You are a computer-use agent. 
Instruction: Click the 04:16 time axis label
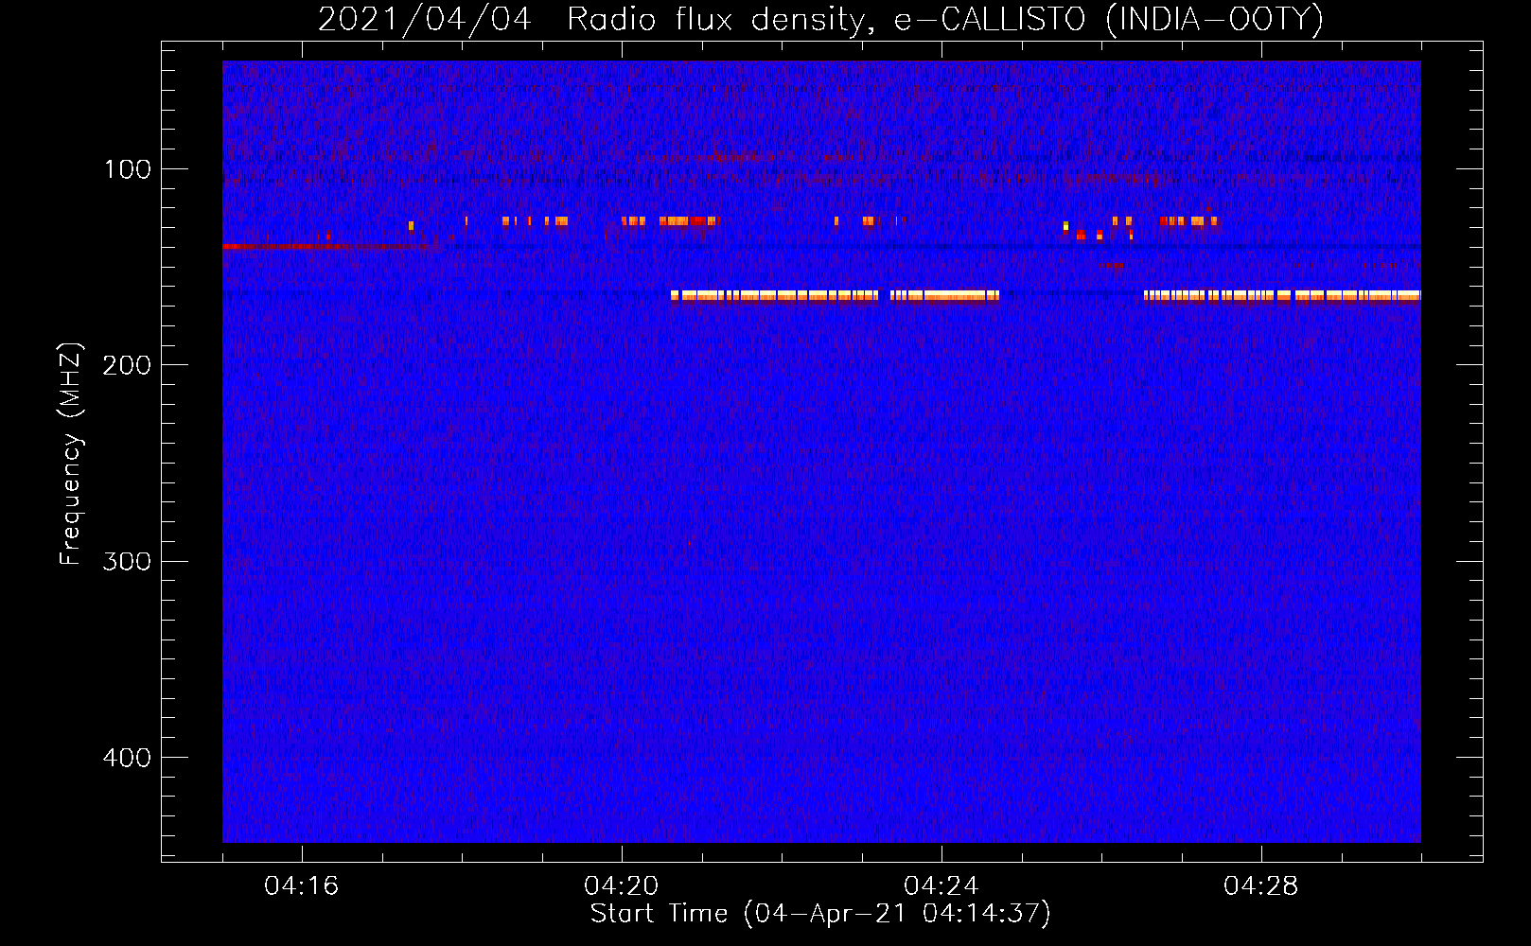301,886
